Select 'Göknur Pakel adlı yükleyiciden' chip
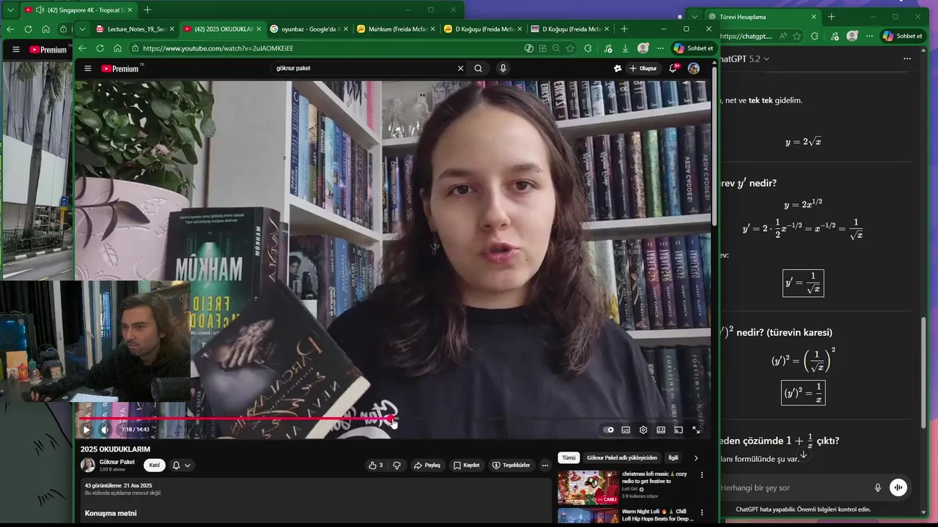Image resolution: width=938 pixels, height=527 pixels. (621, 457)
